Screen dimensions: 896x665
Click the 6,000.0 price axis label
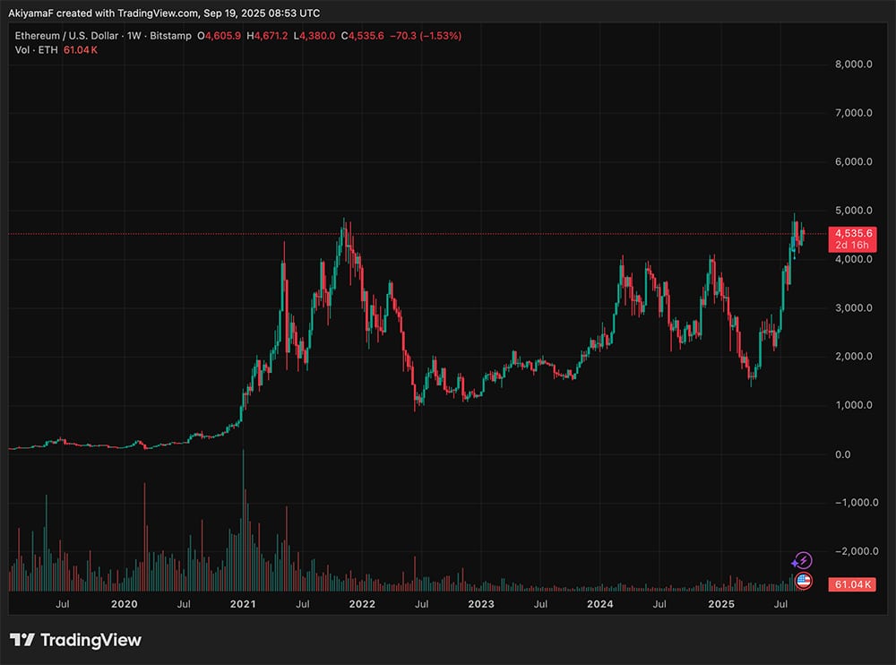853,162
